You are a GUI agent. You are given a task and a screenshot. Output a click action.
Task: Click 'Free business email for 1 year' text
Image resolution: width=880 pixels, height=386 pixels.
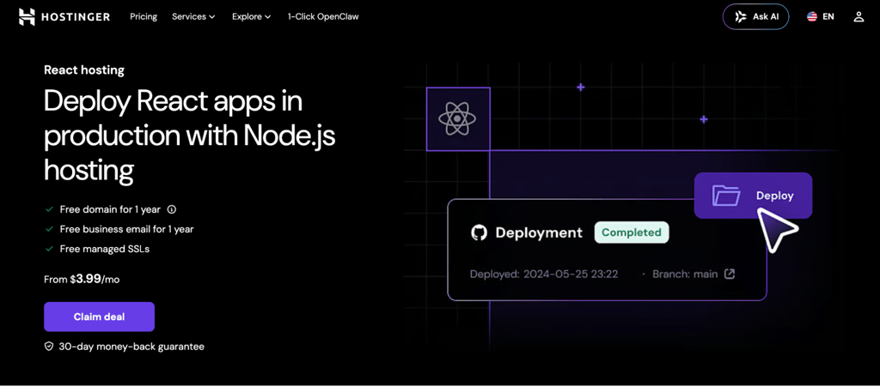pyautogui.click(x=127, y=229)
